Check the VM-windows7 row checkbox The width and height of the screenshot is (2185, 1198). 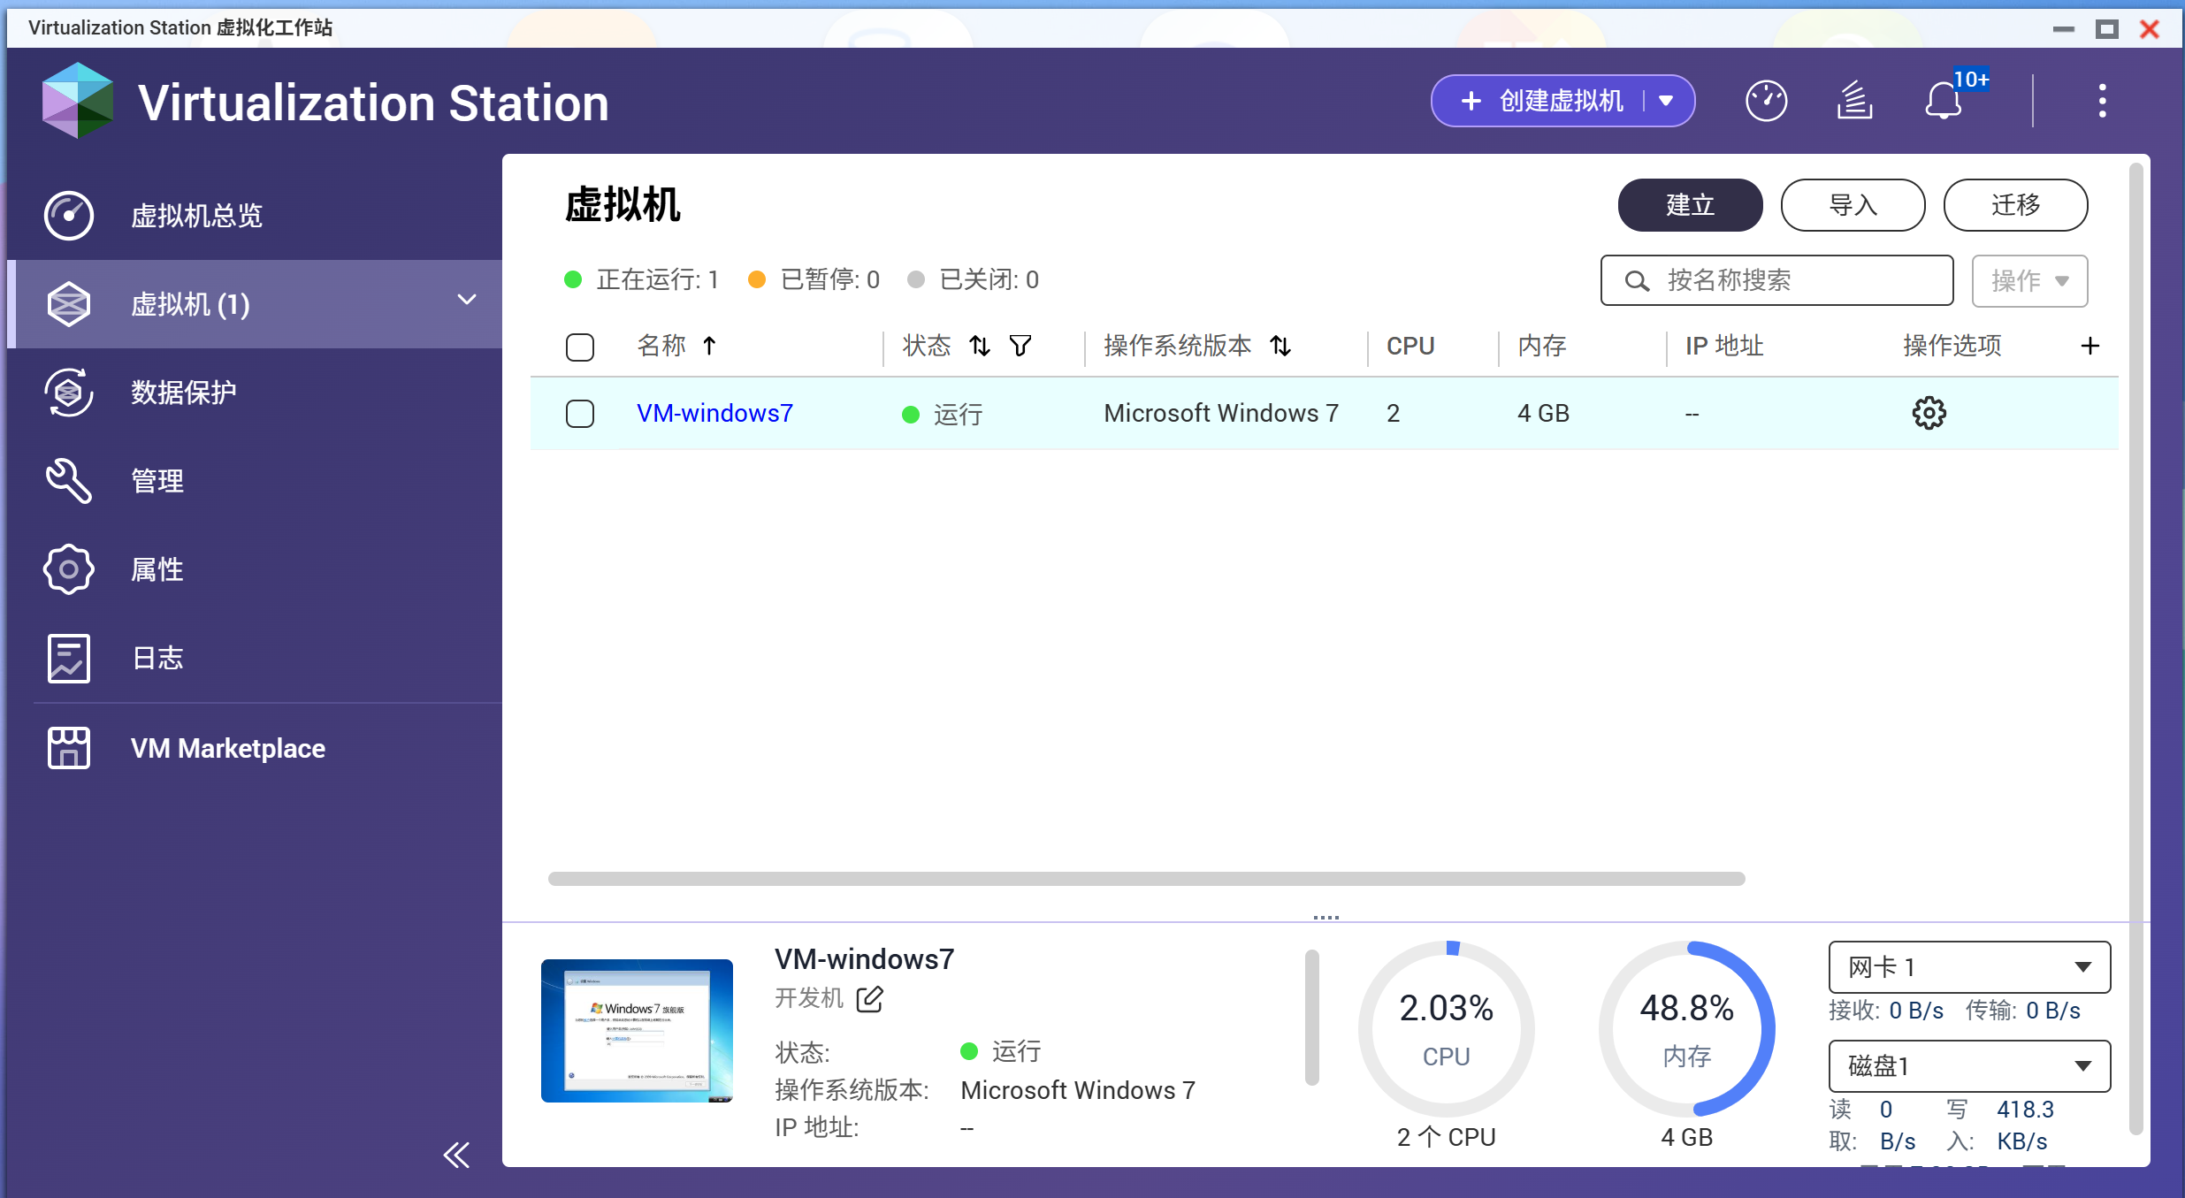(x=580, y=413)
